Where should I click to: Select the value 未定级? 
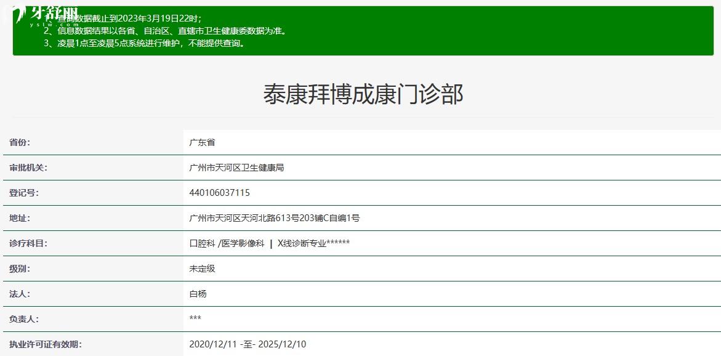point(203,269)
